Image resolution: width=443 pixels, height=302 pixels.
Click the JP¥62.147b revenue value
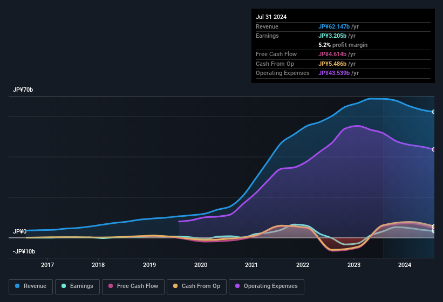click(x=334, y=26)
